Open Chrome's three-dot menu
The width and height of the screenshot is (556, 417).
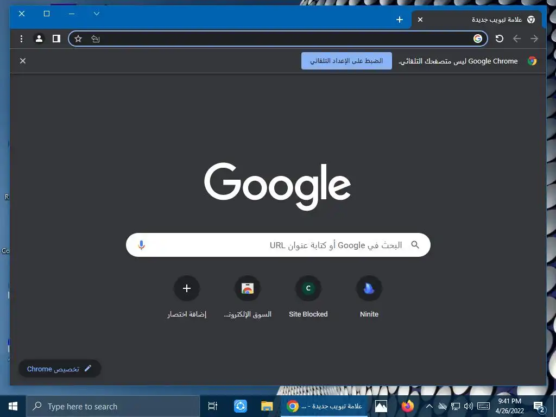pos(21,39)
